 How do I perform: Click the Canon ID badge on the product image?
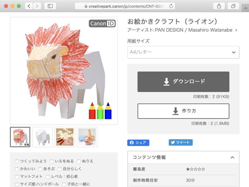coord(102,23)
